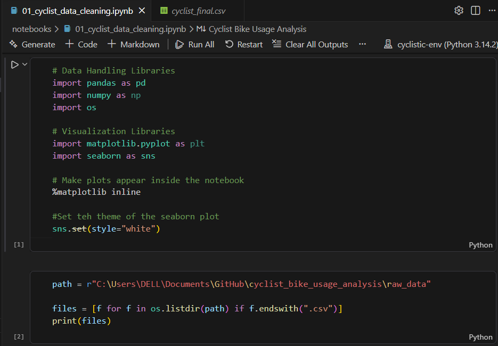Open the editor More Actions ellipsis

(x=492, y=11)
